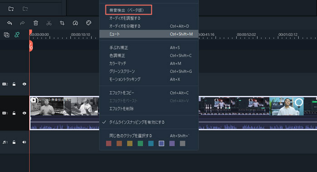This screenshot has width=317, height=172.
Task: Toggle タイムラインスナッピングを有効にする checkmark item
Action: (149, 122)
